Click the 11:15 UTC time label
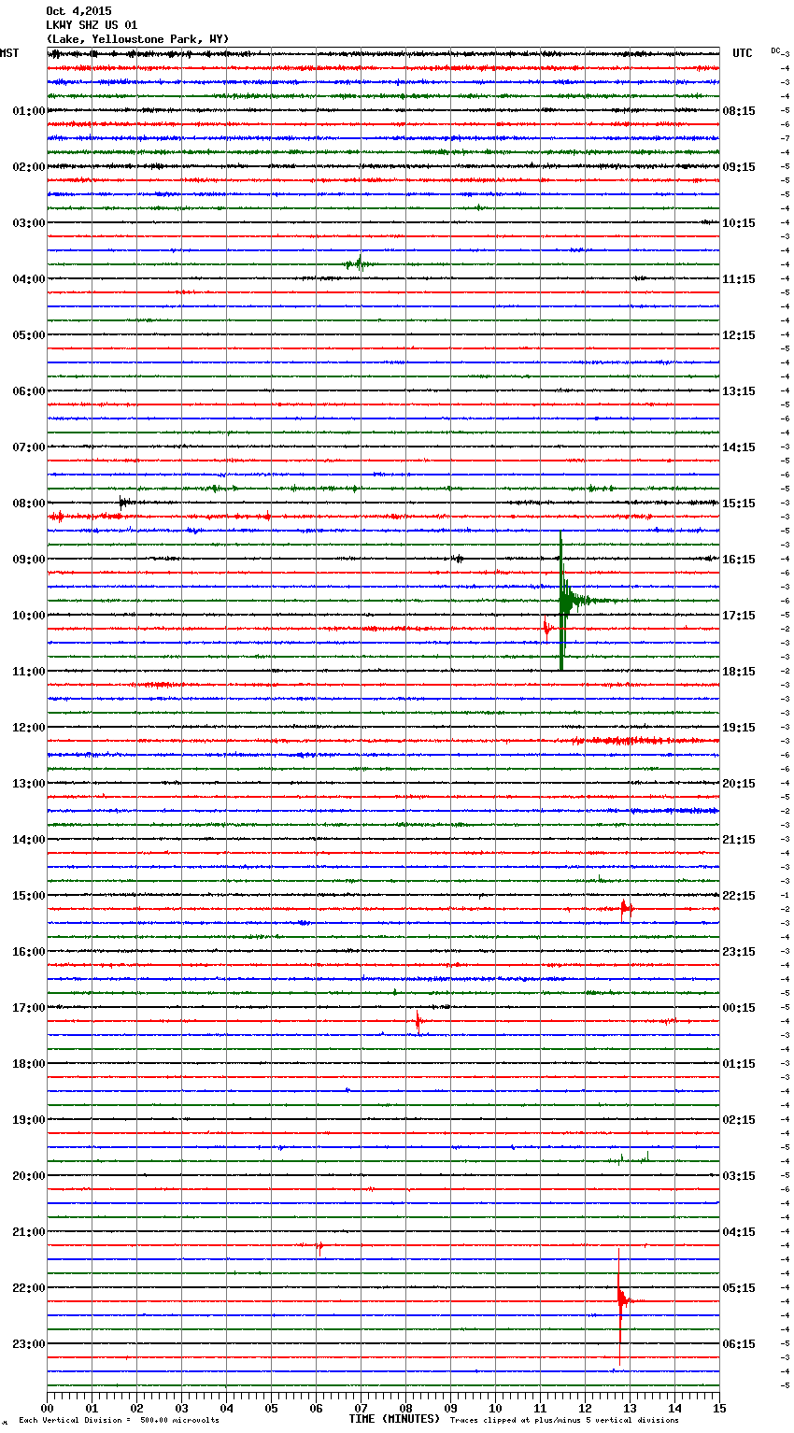The height and width of the screenshot is (1433, 794). point(739,279)
